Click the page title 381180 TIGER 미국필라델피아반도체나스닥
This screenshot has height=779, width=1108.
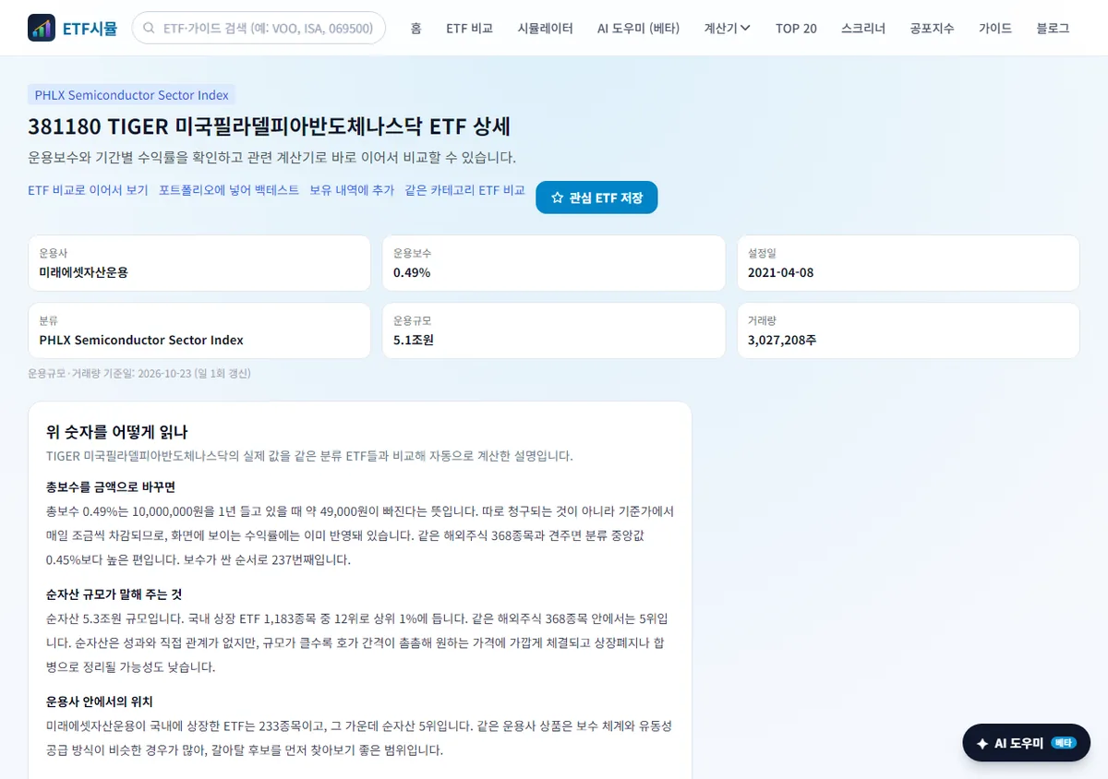pos(269,126)
